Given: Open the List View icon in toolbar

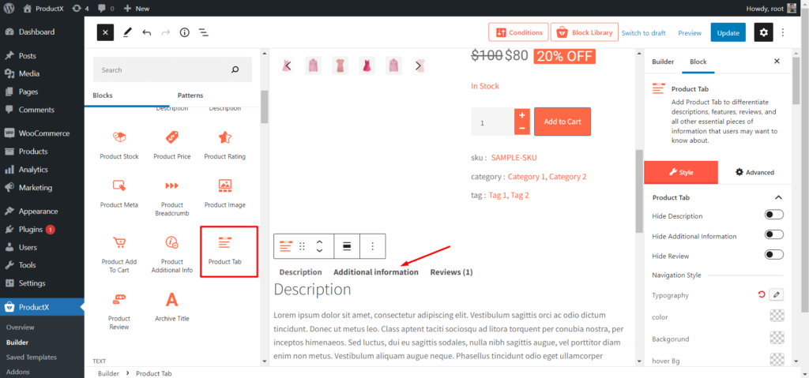Looking at the screenshot, I should coord(204,32).
